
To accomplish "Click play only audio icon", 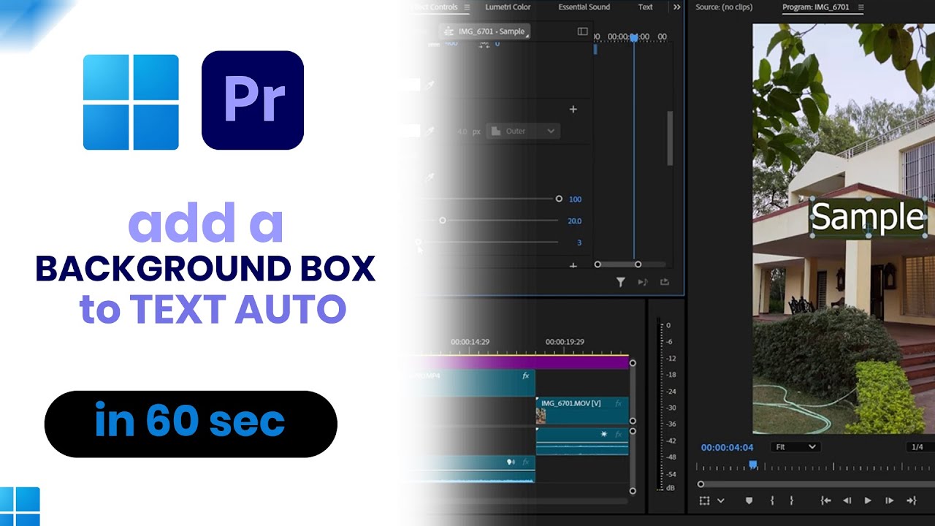I will pos(643,282).
